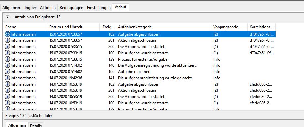The height and width of the screenshot is (127, 304).
Task: Open the Details tab in event pane
Action: click(36, 125)
